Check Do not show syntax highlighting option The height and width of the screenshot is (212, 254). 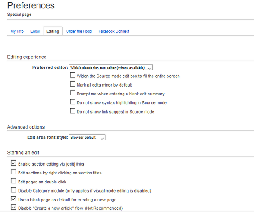click(72, 102)
